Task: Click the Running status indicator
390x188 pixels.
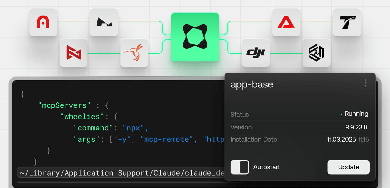Action: pos(356,114)
